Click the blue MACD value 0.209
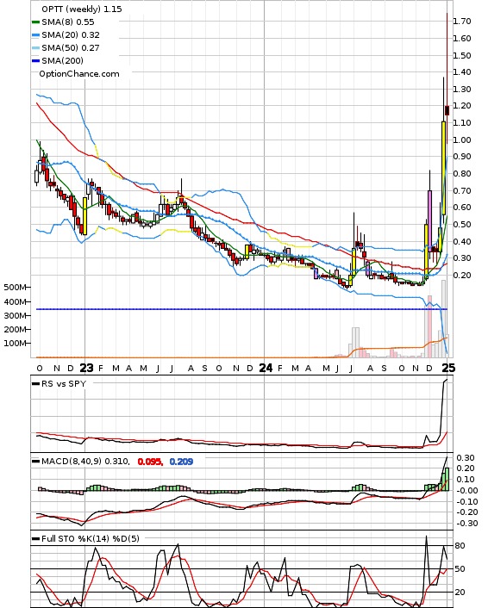This screenshot has width=488, height=608. coord(181,462)
